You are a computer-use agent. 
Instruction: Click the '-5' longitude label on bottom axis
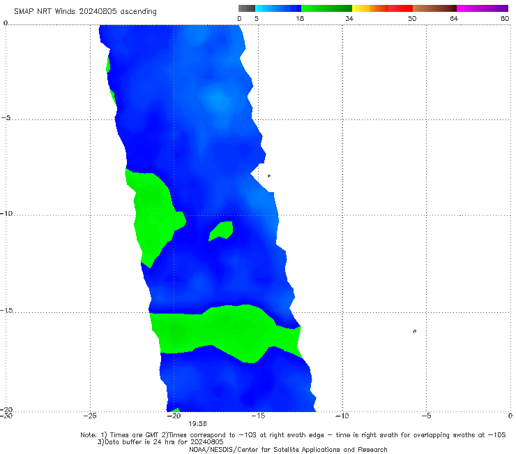426,416
